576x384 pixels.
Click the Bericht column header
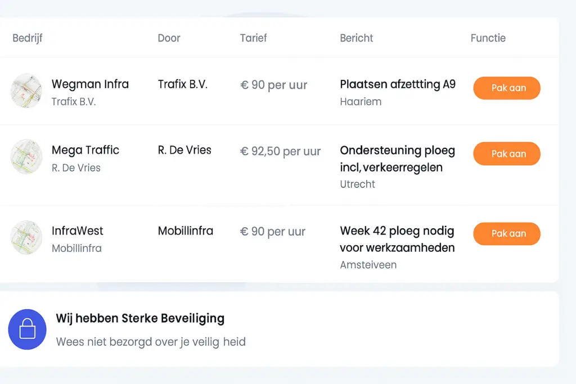pyautogui.click(x=356, y=38)
